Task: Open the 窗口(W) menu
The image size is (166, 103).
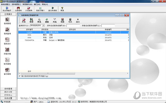Action: [x=37, y=4]
